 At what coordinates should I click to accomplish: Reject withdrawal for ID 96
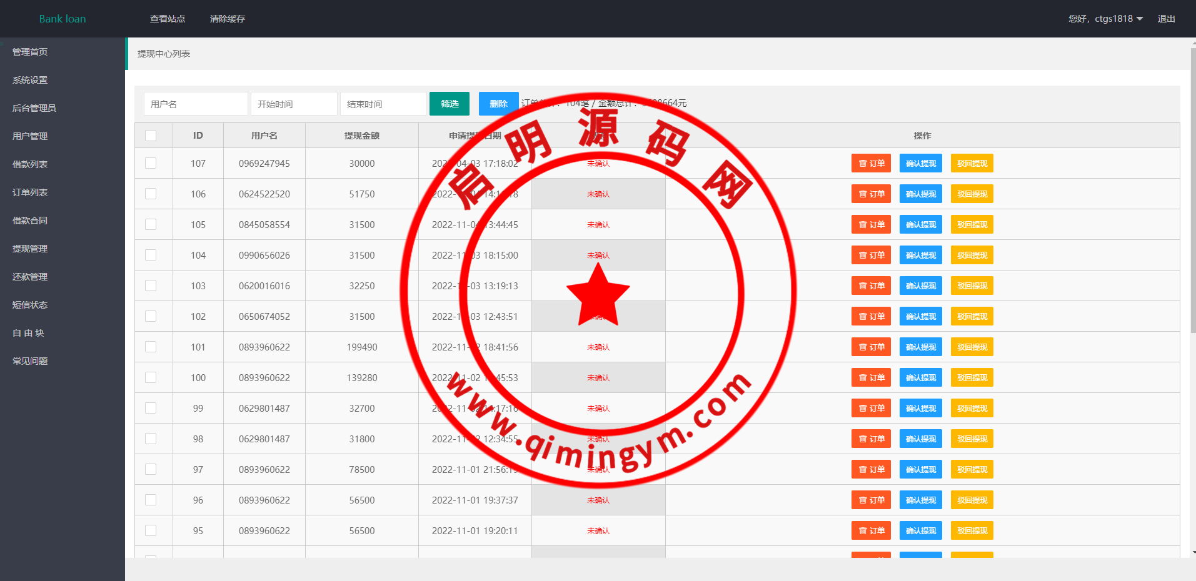[x=972, y=500]
